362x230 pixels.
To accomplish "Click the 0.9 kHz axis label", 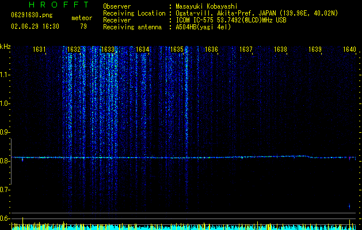I will pos(5,132).
